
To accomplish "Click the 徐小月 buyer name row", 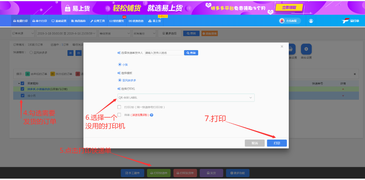I will click(x=31, y=95).
